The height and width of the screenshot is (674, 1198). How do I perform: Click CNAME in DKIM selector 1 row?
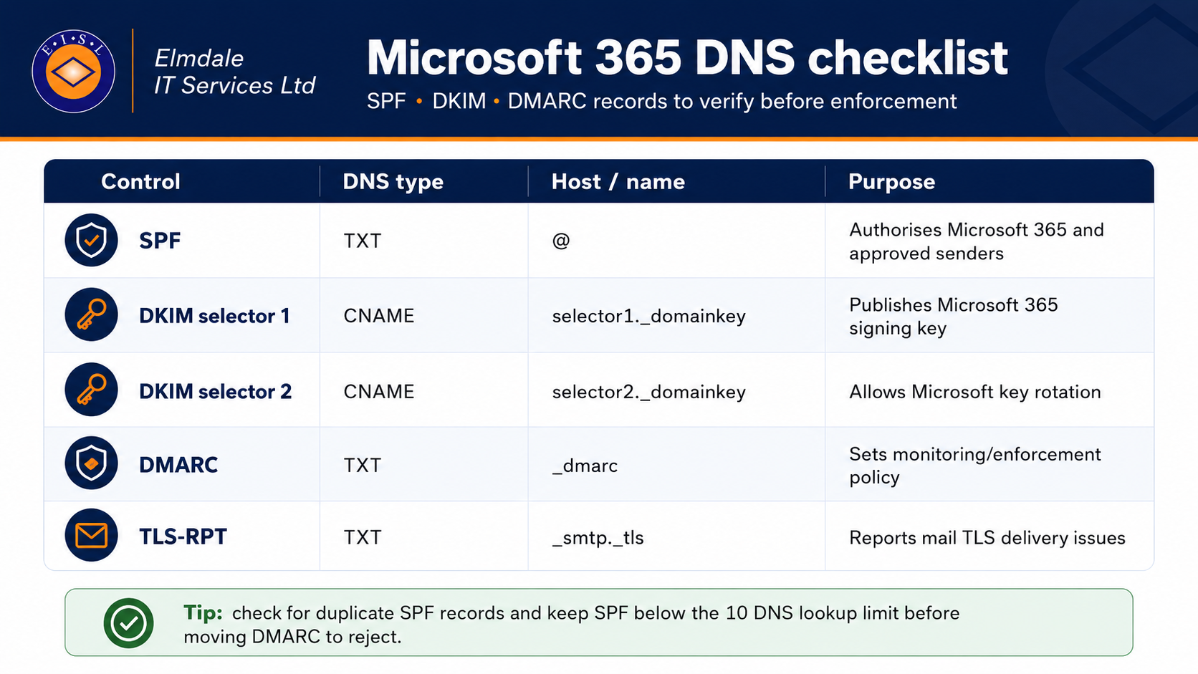pyautogui.click(x=379, y=316)
